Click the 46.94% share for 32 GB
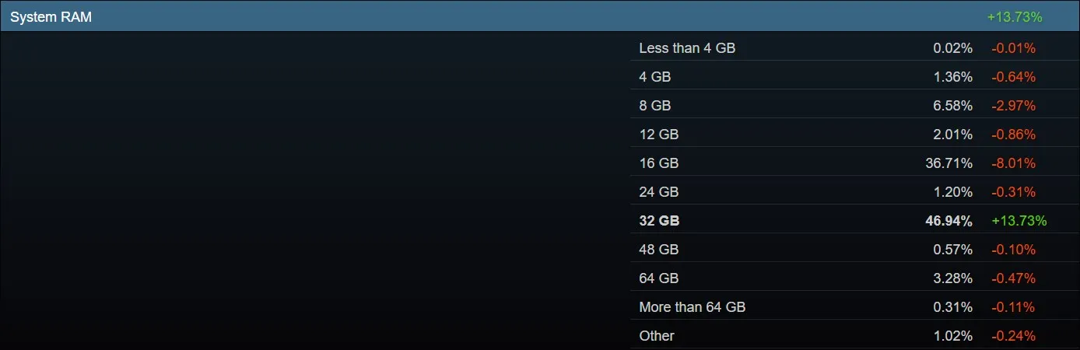Viewport: 1080px width, 350px height. [x=949, y=221]
